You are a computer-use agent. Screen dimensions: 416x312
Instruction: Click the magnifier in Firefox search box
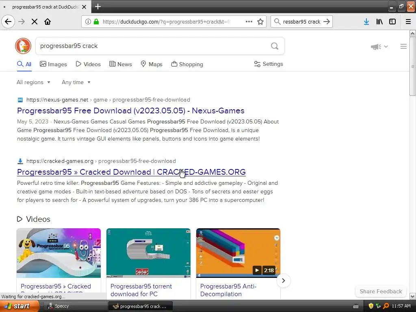277,22
